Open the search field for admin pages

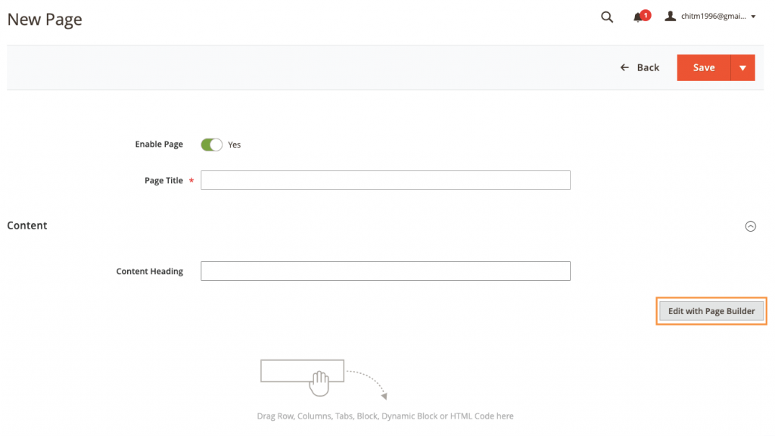pyautogui.click(x=606, y=17)
